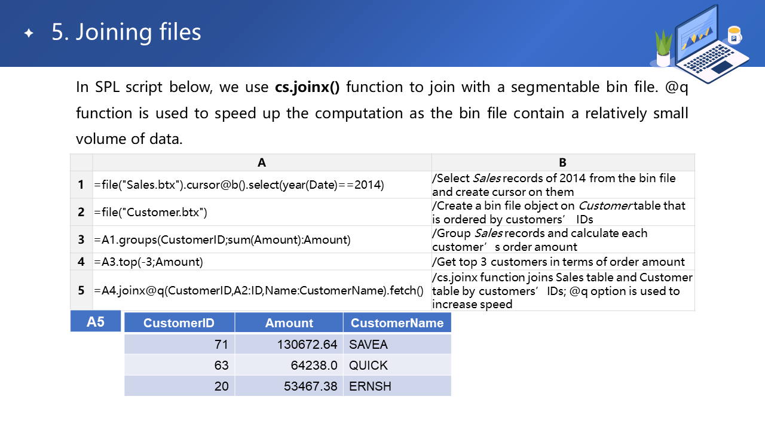Click the Amount column header in results
The image size is (765, 430).
coord(289,323)
